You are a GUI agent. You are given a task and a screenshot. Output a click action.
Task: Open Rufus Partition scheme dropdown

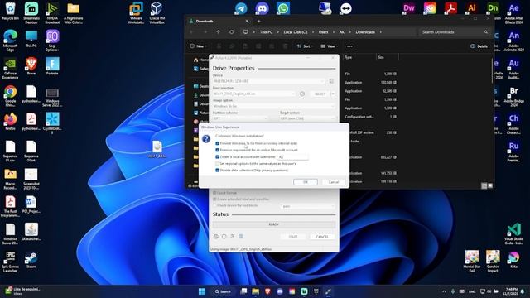(x=240, y=118)
